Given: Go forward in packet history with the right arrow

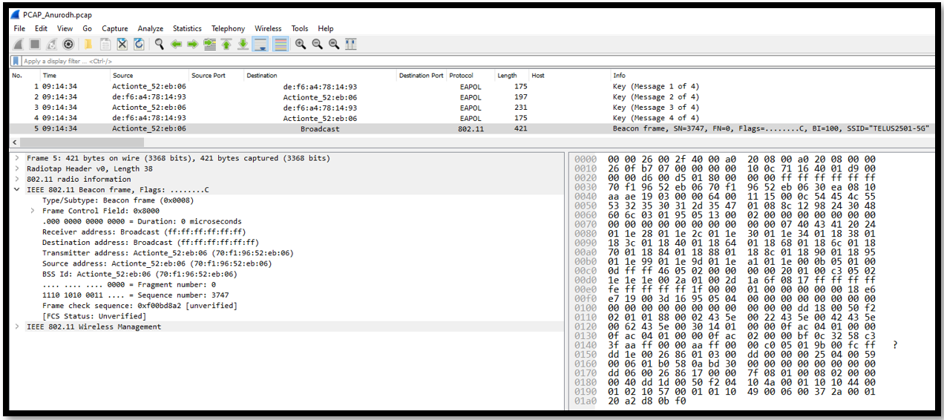Looking at the screenshot, I should click(x=192, y=45).
